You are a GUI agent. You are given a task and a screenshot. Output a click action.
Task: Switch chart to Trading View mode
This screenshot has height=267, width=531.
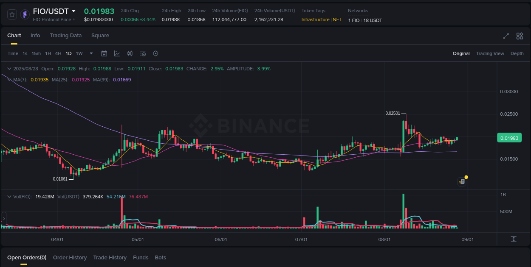coord(490,53)
